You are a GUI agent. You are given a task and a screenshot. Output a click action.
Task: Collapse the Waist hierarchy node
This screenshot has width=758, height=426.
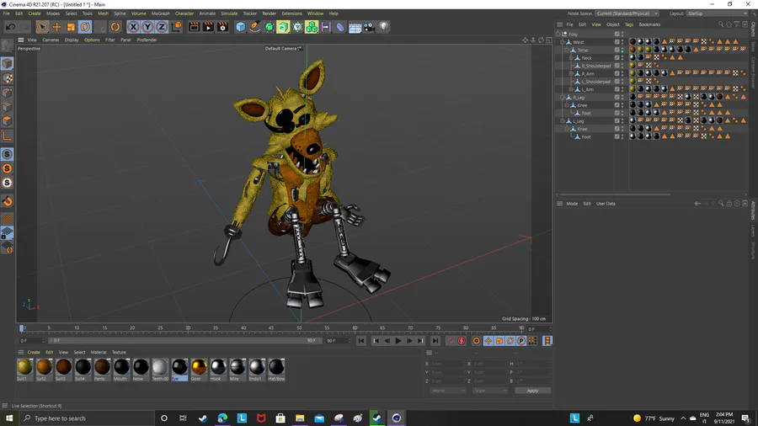563,42
